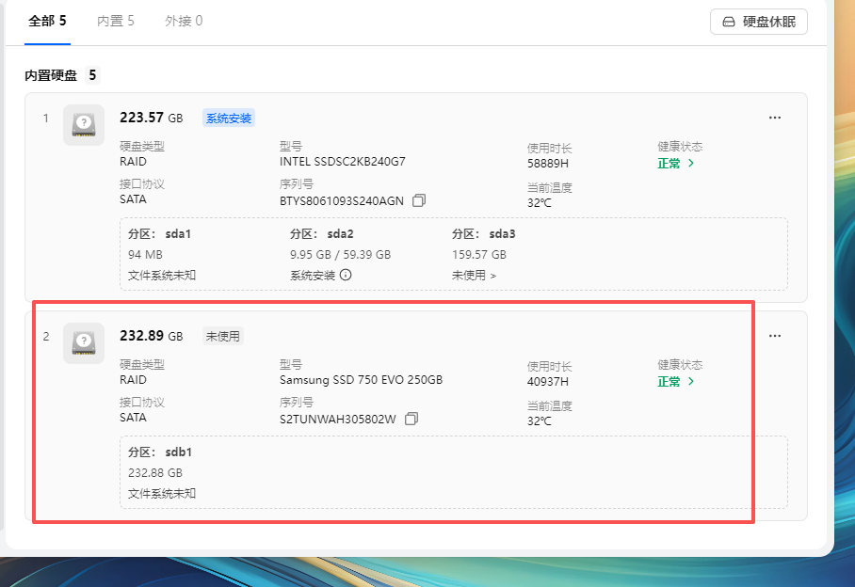Select the sdb1 partition entry
Image resolution: width=855 pixels, height=587 pixels.
coord(160,452)
